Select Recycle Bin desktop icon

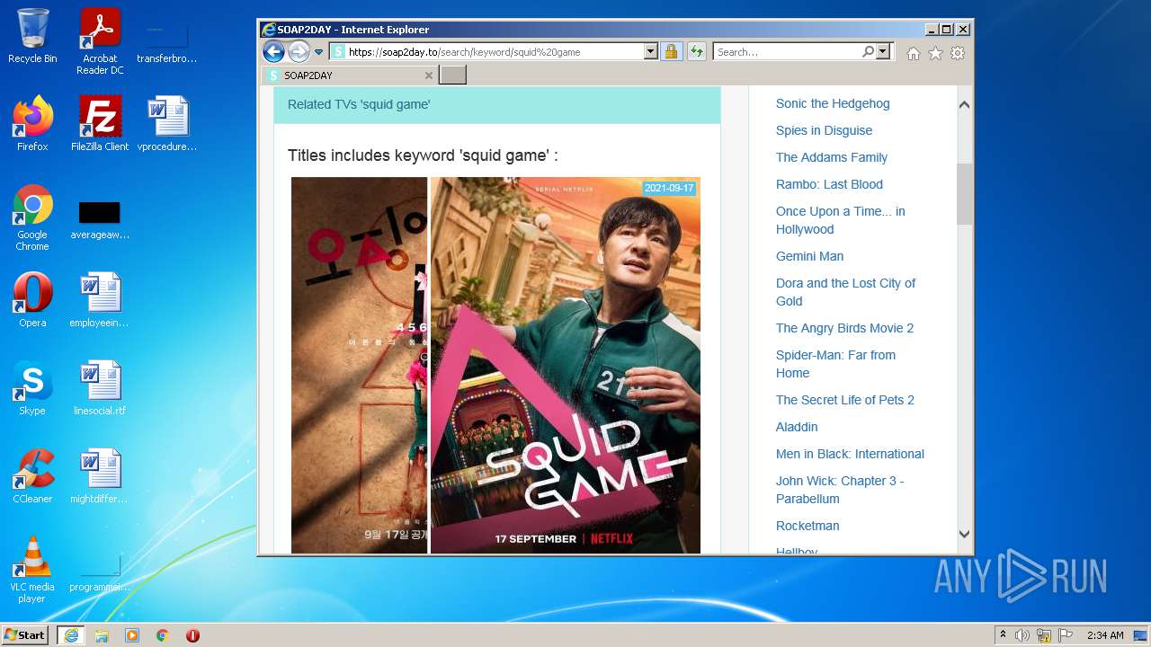[32, 36]
